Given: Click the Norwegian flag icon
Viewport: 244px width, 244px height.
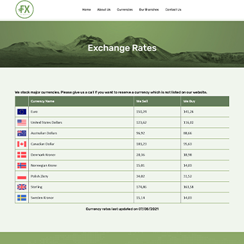Looking at the screenshot, I should (x=22, y=166).
